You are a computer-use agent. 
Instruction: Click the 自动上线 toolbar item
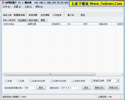[x=7, y=15]
